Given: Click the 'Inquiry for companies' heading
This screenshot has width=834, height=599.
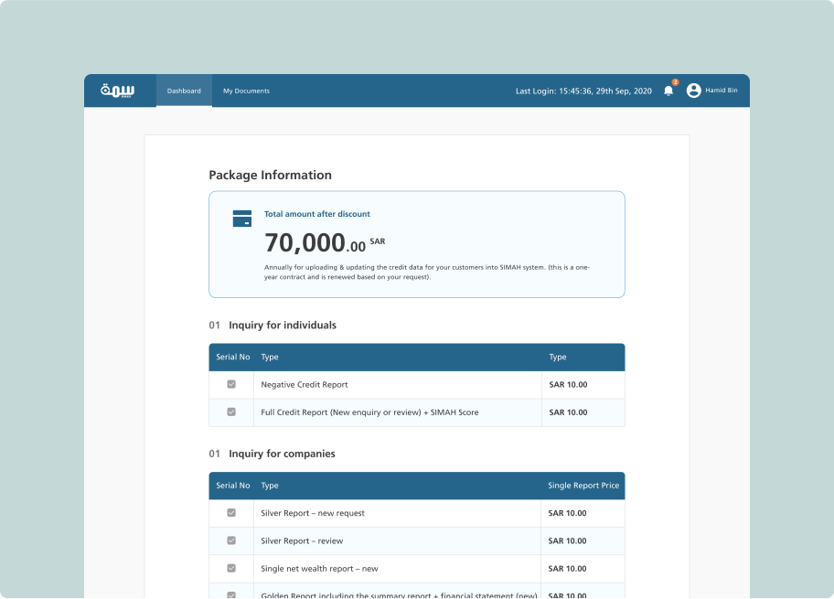Looking at the screenshot, I should tap(282, 454).
